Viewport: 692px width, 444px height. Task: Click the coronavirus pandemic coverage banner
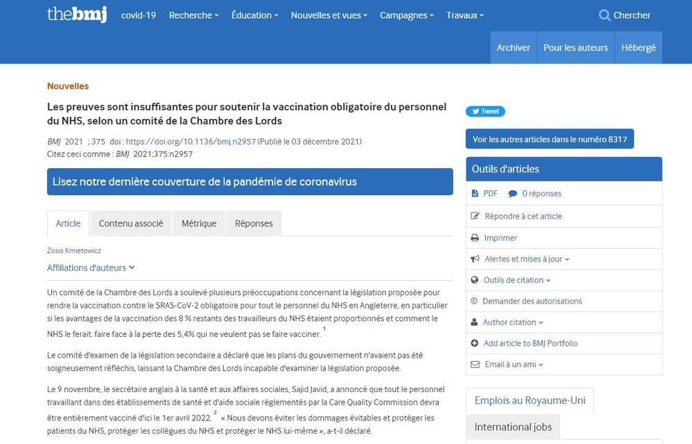(x=250, y=182)
